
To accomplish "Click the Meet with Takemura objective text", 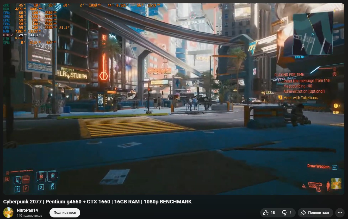I will point(301,98).
